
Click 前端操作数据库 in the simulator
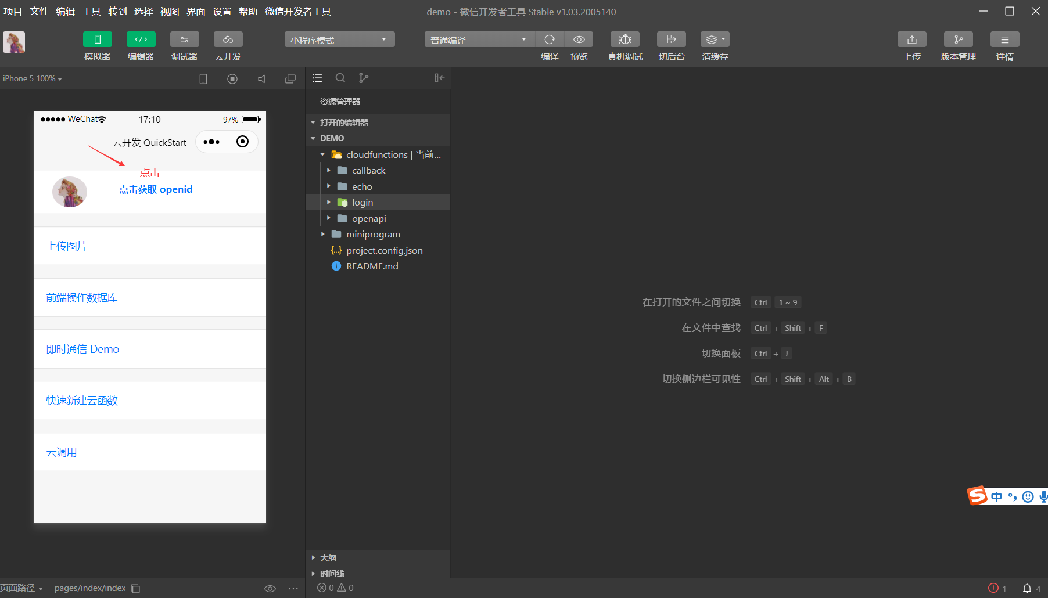pyautogui.click(x=82, y=298)
